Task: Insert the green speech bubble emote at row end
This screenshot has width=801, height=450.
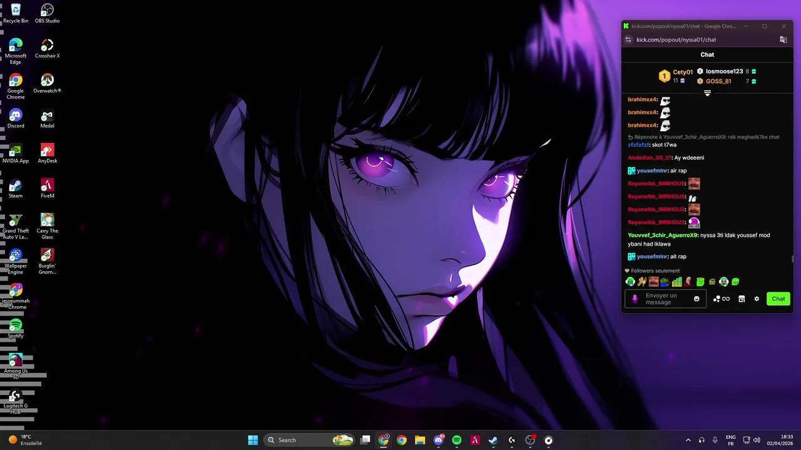Action: point(735,282)
